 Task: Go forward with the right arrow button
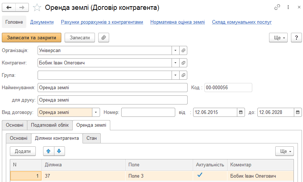pyautogui.click(x=22, y=8)
